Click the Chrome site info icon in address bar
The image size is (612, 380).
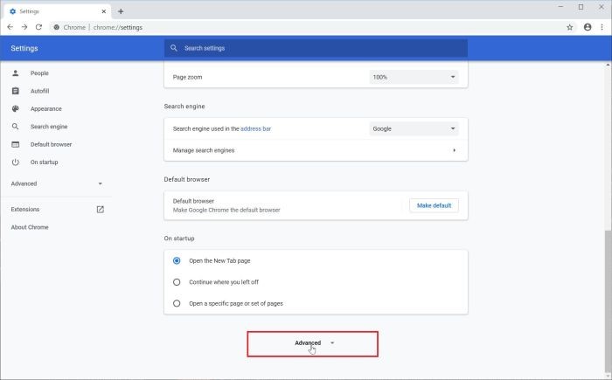point(57,27)
